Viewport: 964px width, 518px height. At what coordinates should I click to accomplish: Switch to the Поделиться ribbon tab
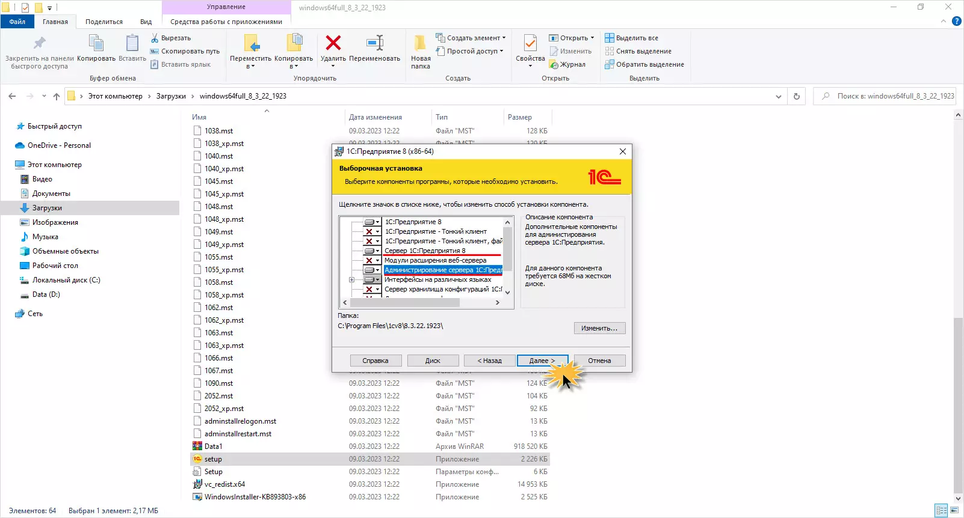tap(104, 22)
